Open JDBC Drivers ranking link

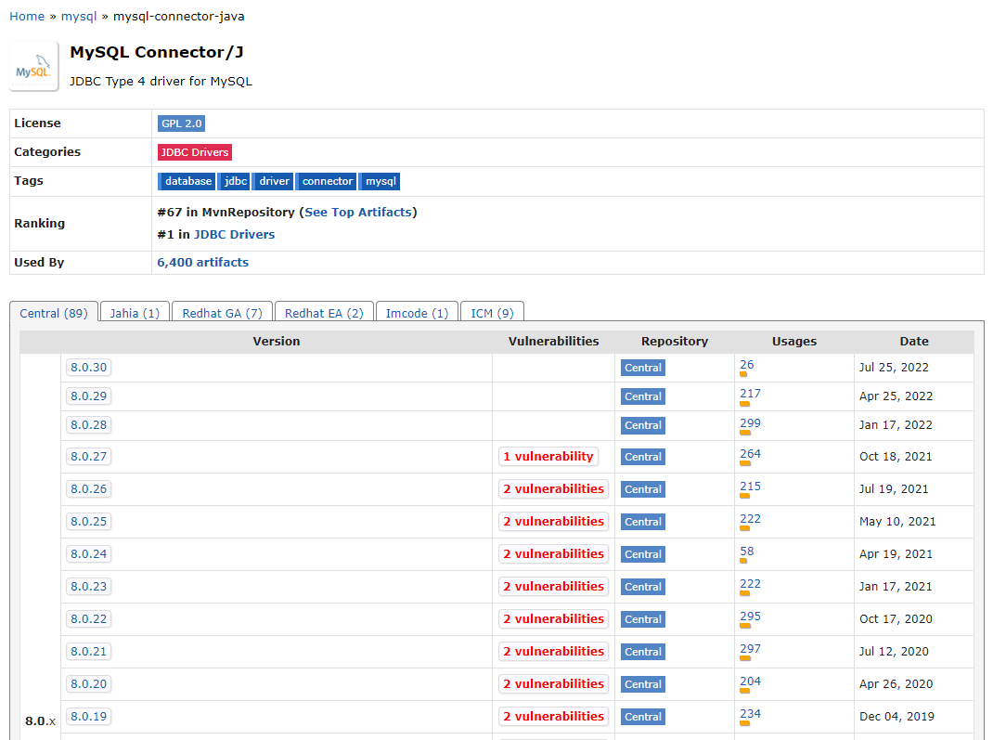tap(234, 234)
